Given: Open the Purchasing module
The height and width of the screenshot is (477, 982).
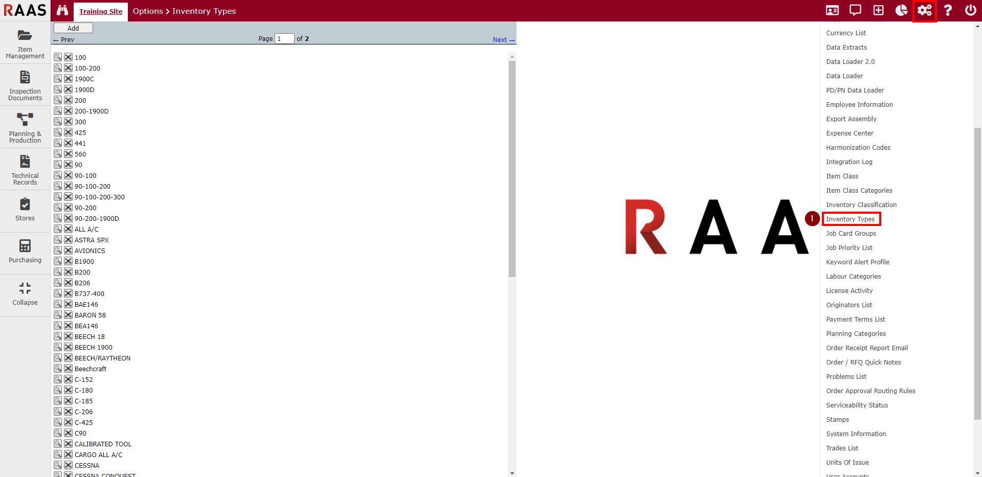Looking at the screenshot, I should click(x=25, y=252).
